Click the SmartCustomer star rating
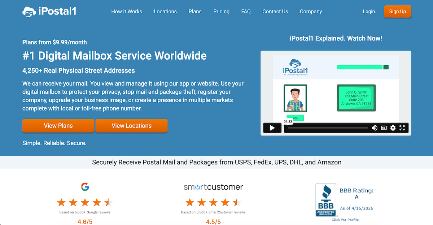433x225 pixels. [213, 203]
